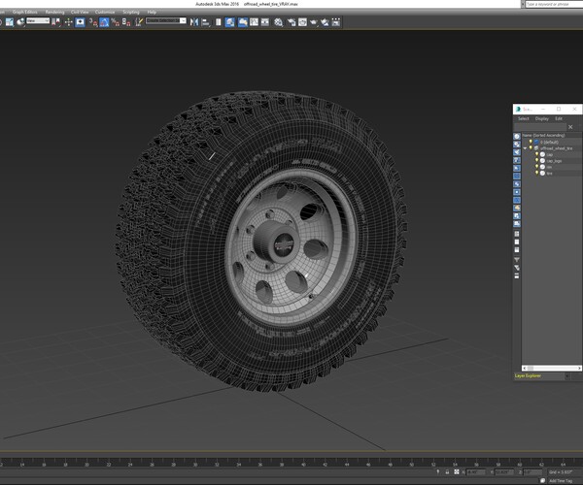Toggle Display Shapes filter in explorer
The width and height of the screenshot is (583, 485).
click(517, 145)
